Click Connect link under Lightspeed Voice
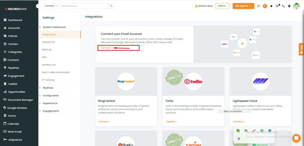Viewport: 304px width, 146px height. [238, 121]
